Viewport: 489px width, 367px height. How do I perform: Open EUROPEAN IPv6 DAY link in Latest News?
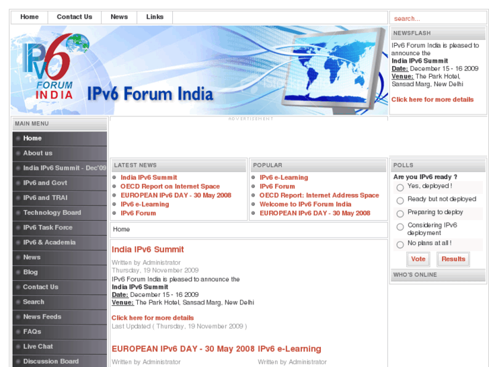click(x=176, y=195)
